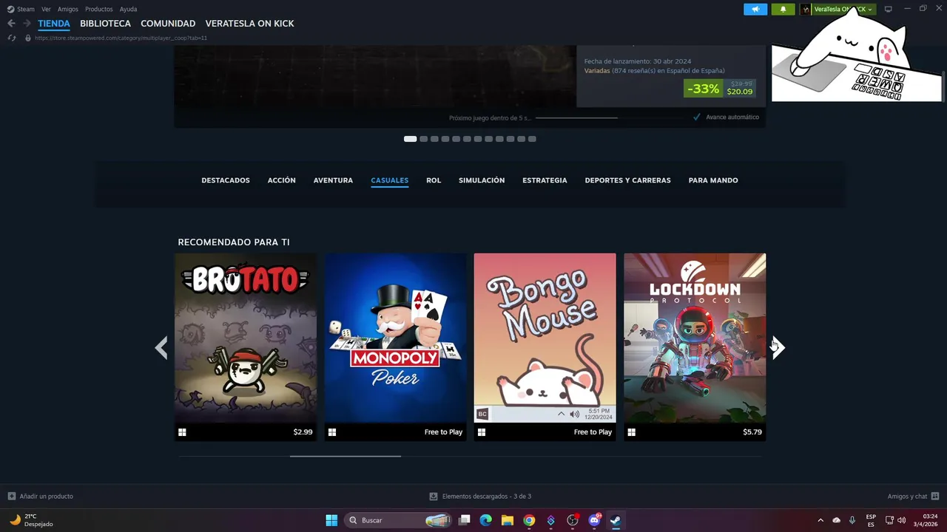Show next recommended games with right arrow
Viewport: 947px width, 532px height.
778,347
